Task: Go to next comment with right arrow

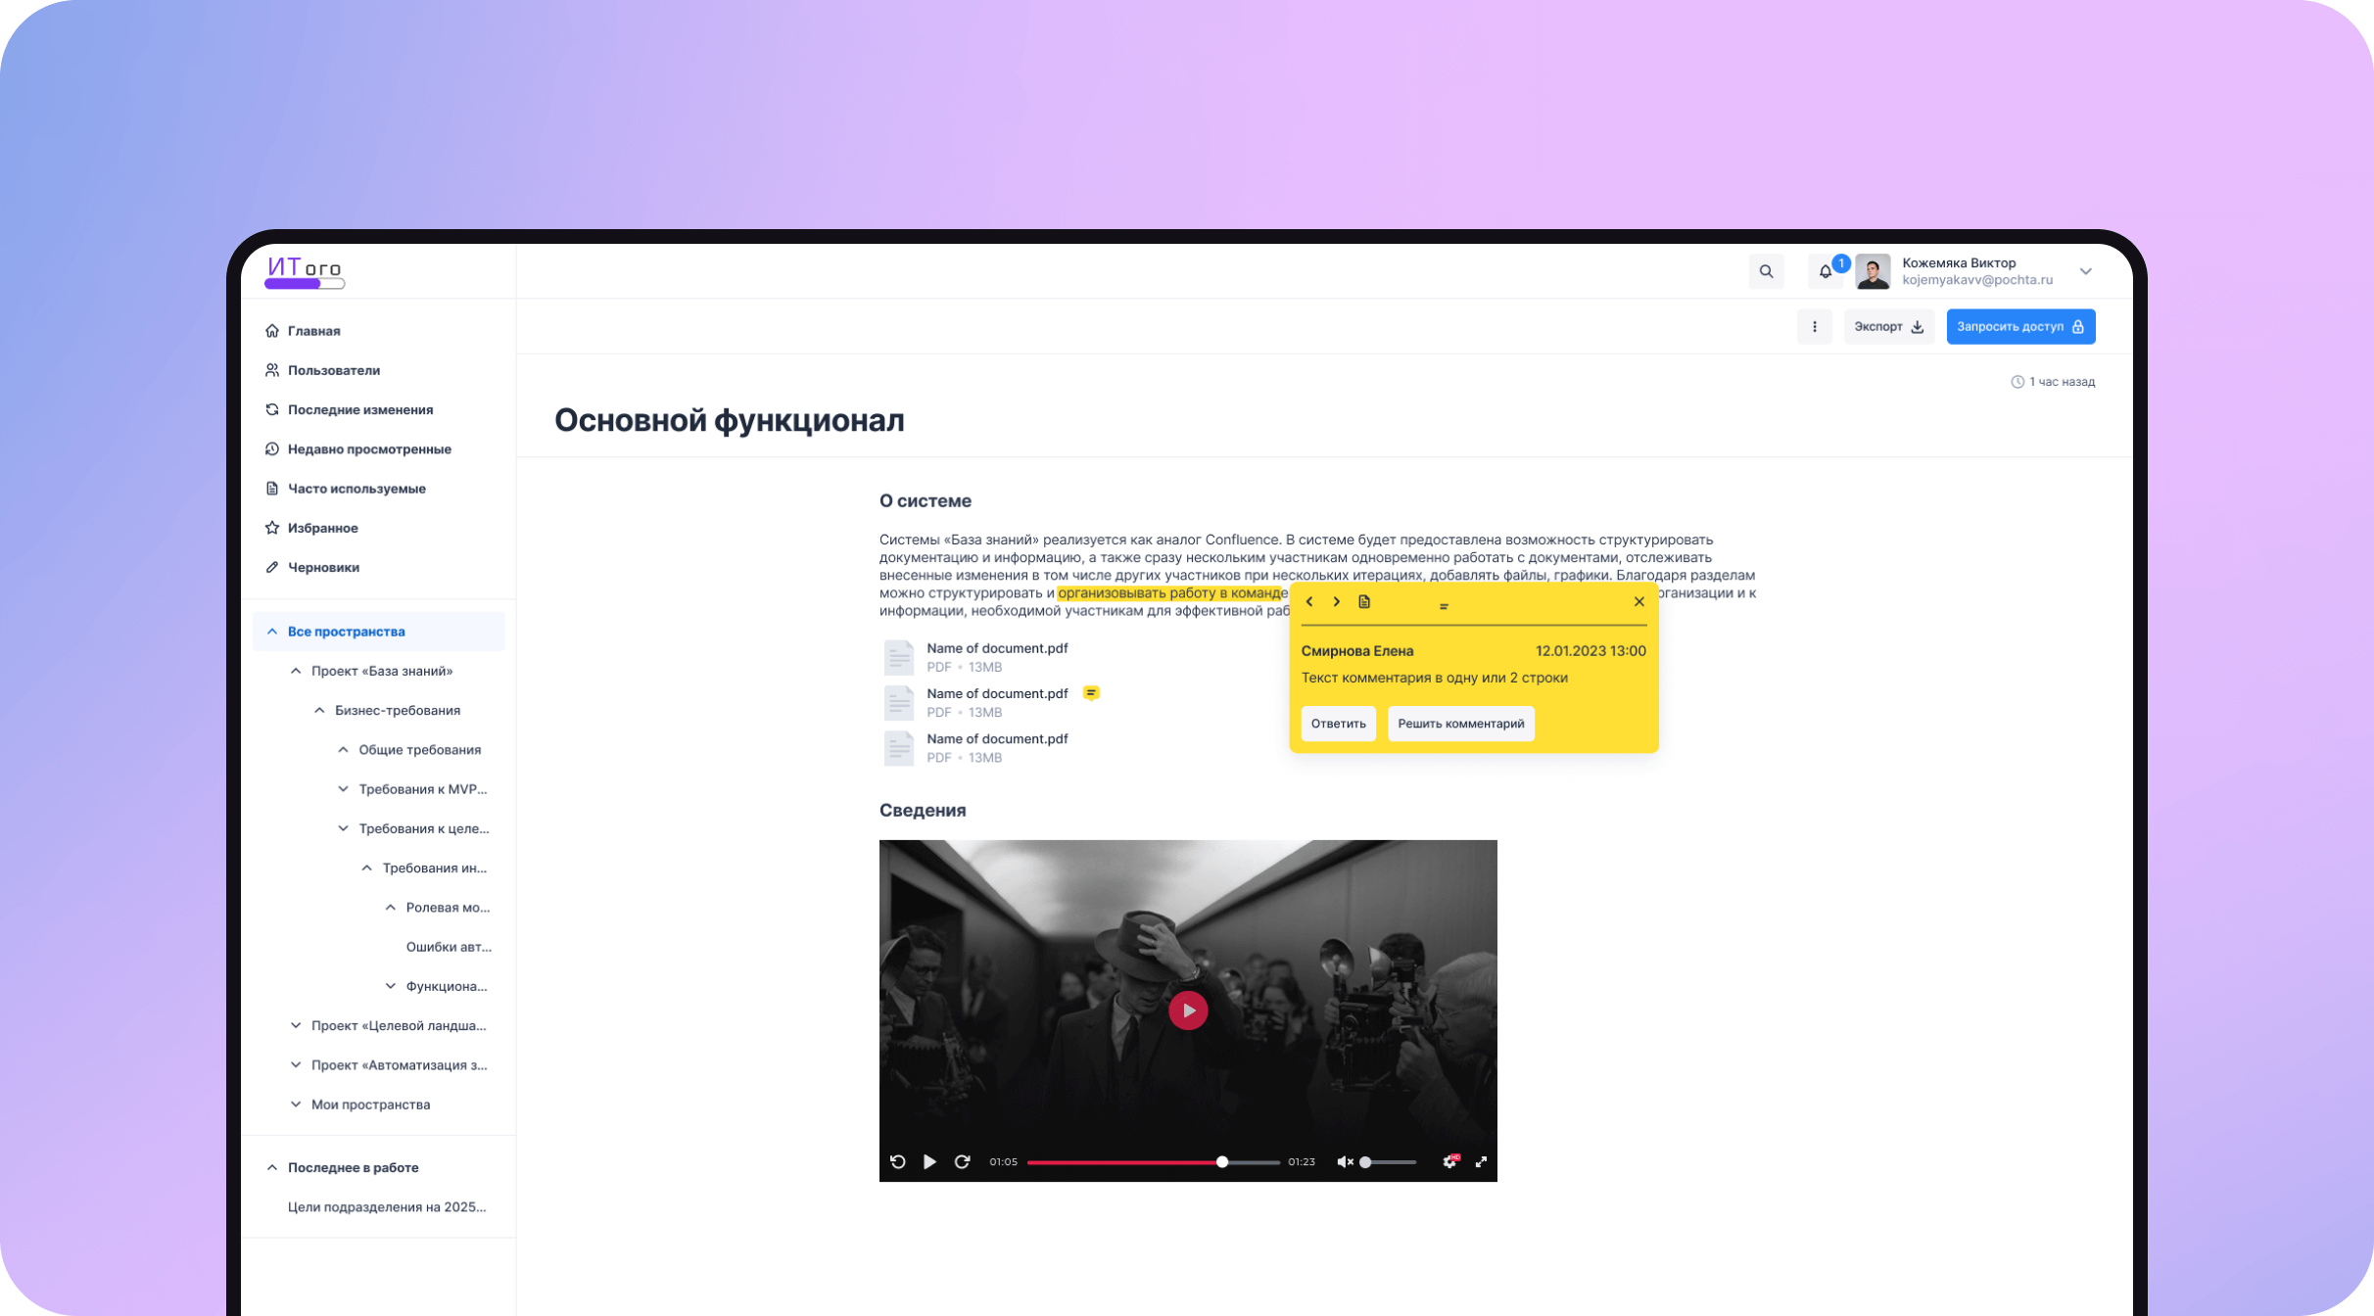Action: click(1336, 601)
